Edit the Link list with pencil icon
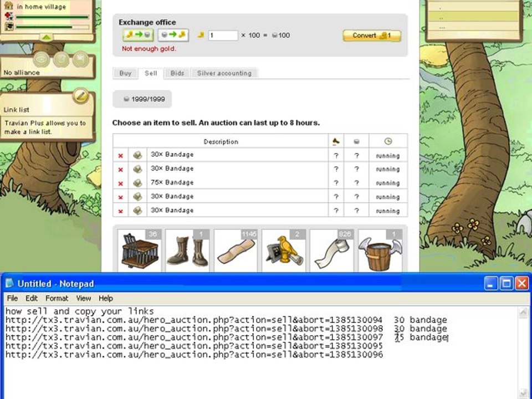532x399 pixels. coord(80,96)
